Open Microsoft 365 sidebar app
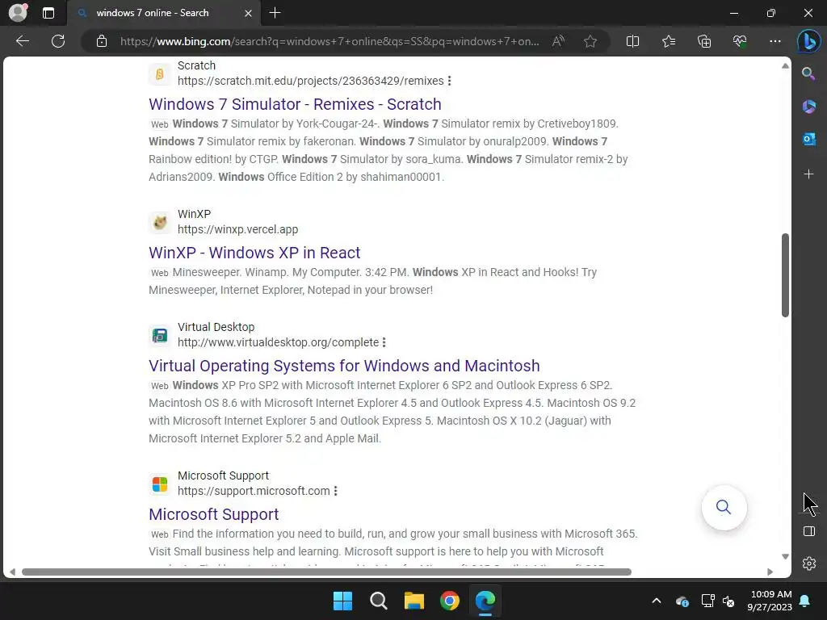Image resolution: width=827 pixels, height=620 pixels. (x=808, y=107)
